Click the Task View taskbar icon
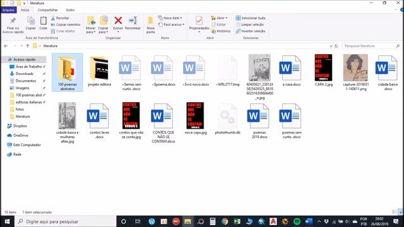 [138, 221]
